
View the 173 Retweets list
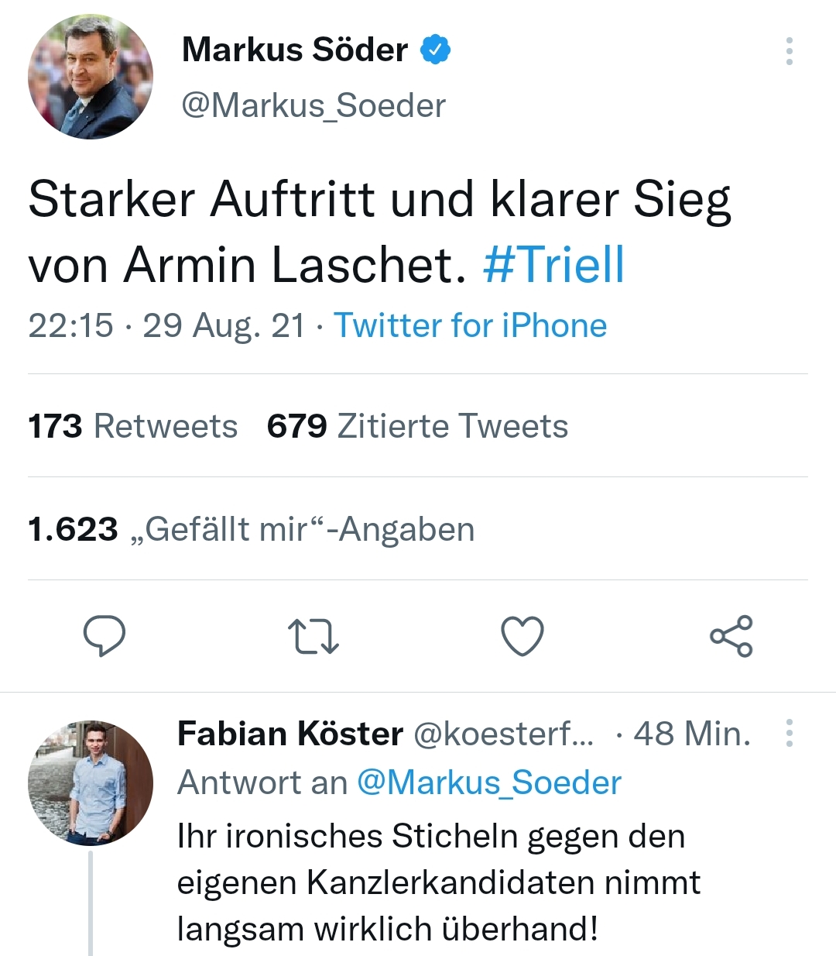click(132, 426)
